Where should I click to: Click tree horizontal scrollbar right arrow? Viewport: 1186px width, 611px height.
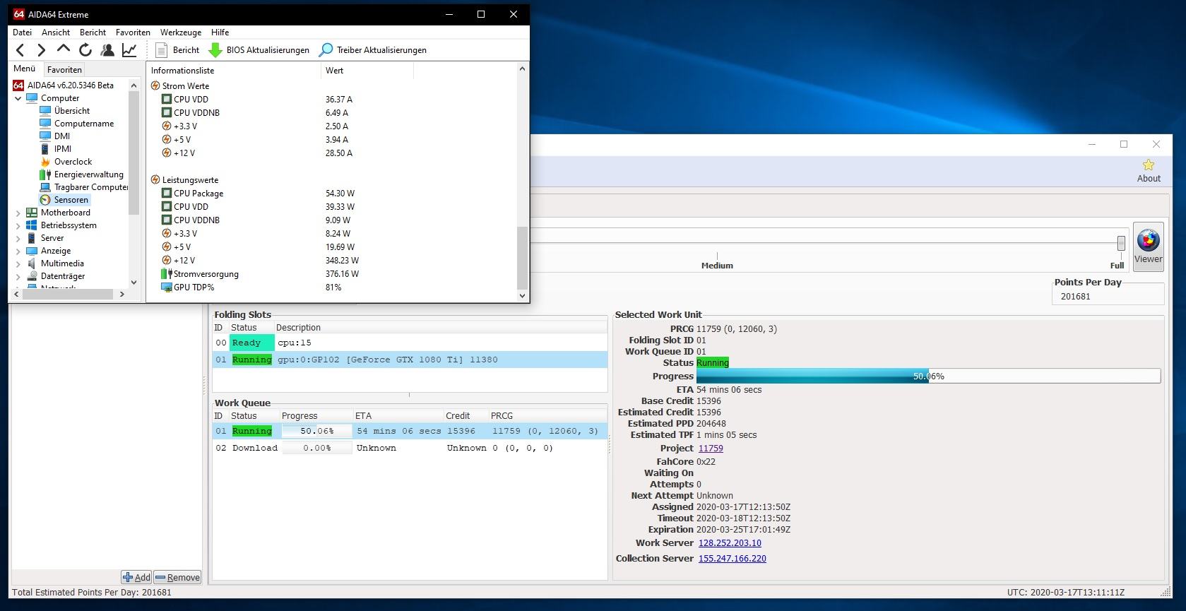(x=121, y=295)
